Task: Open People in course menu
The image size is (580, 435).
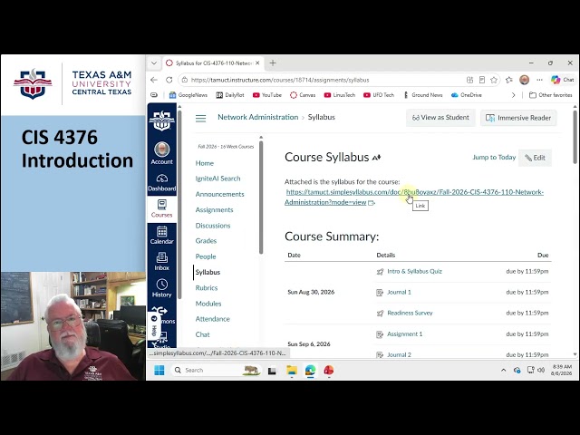Action: (x=206, y=256)
